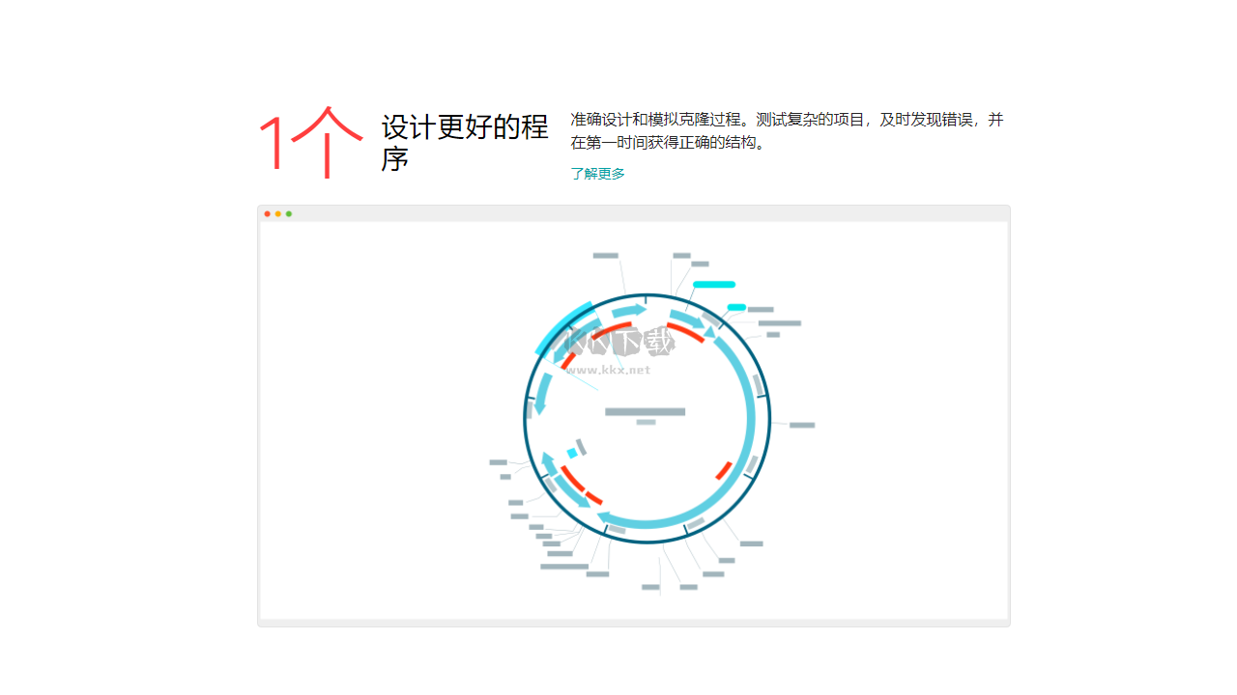
Task: Click the short red arc on the circle's right side
Action: (723, 471)
